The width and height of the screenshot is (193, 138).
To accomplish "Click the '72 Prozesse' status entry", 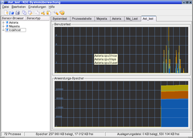I will point(12,134).
